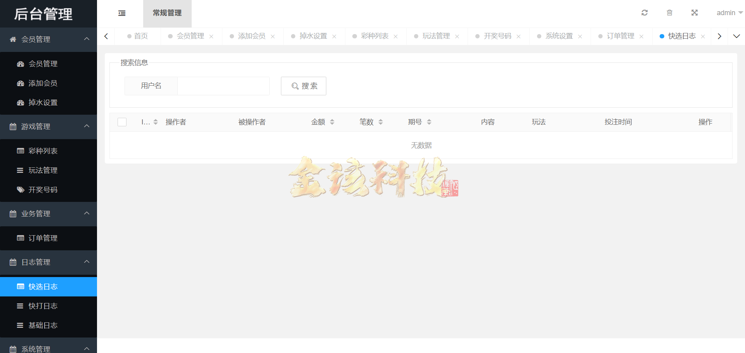The height and width of the screenshot is (353, 745).
Task: Click the trash icon to clear tabs
Action: [669, 12]
